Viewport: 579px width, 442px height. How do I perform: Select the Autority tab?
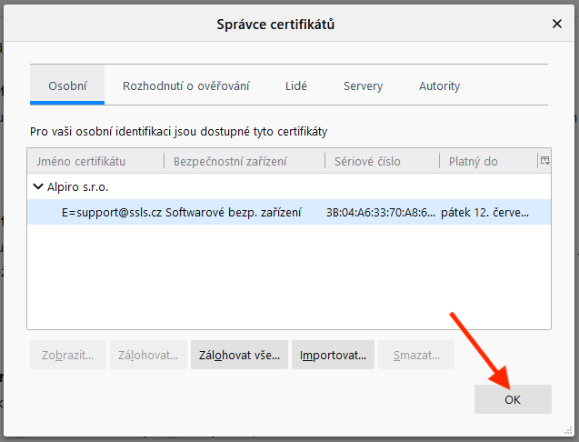click(x=439, y=86)
